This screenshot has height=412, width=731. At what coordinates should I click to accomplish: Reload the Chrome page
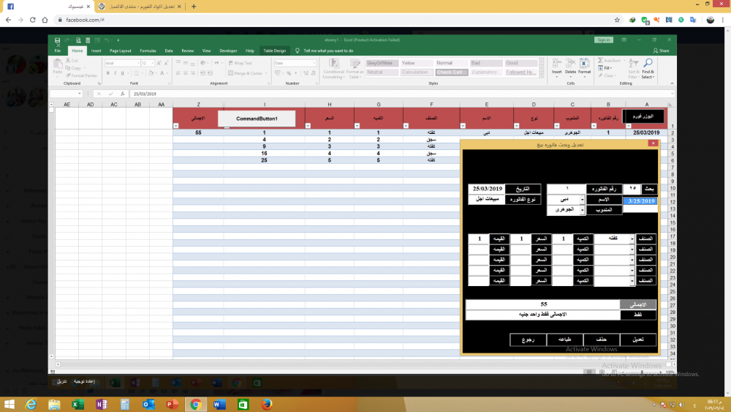click(33, 20)
